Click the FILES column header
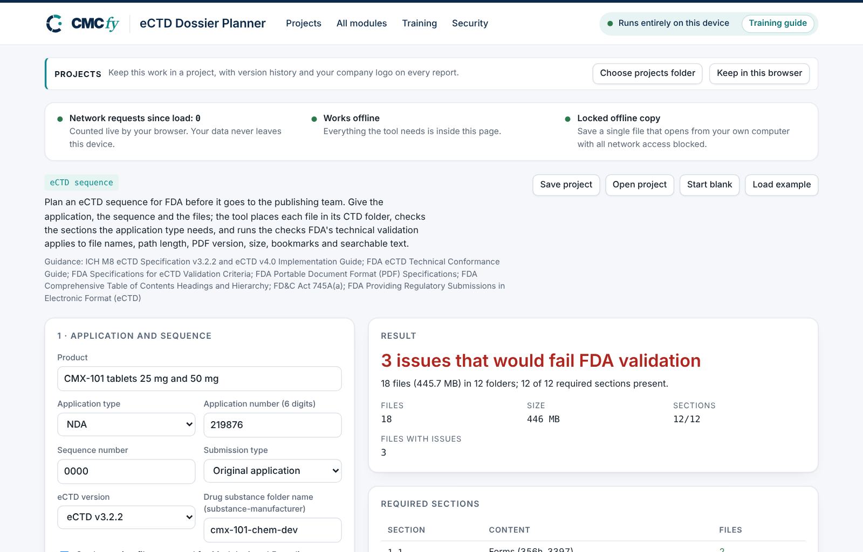 click(x=730, y=530)
